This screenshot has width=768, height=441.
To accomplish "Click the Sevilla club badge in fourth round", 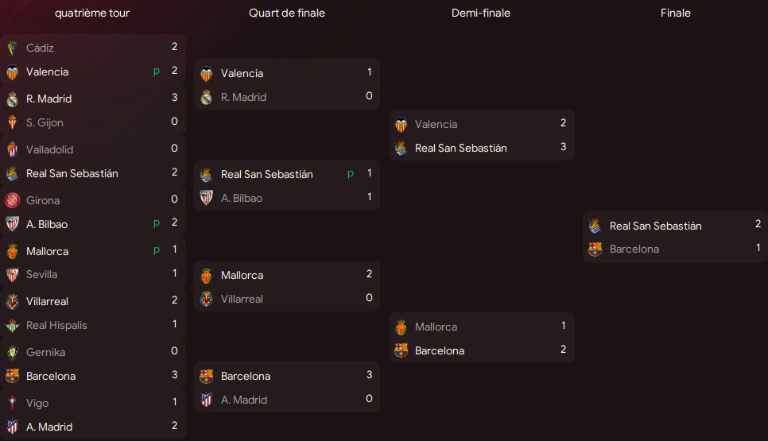I will coord(12,275).
